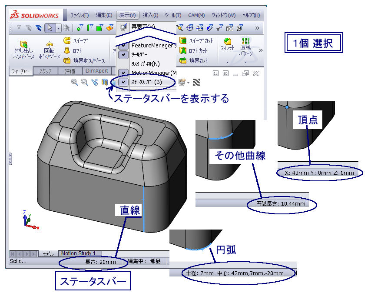Toggle the MotionManager checkmark in View menu
Screen dimensions: 371x293
pos(123,73)
